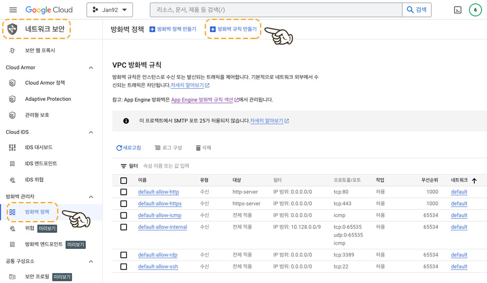The image size is (487, 283).
Task: Click 삭제 delete button
Action: [204, 148]
